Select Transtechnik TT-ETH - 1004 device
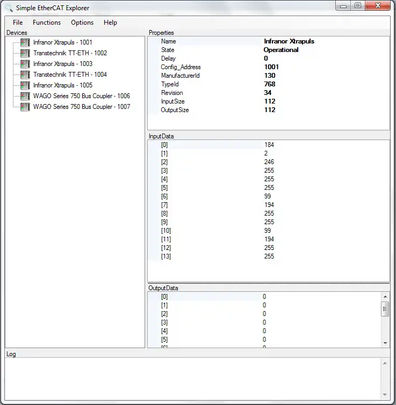The image size is (396, 405). 70,75
